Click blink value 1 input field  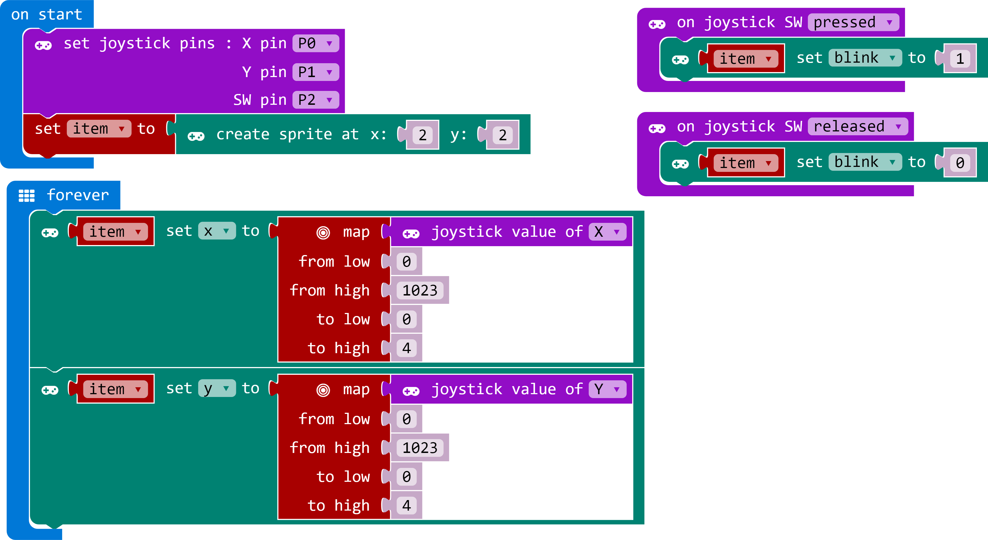pyautogui.click(x=960, y=58)
